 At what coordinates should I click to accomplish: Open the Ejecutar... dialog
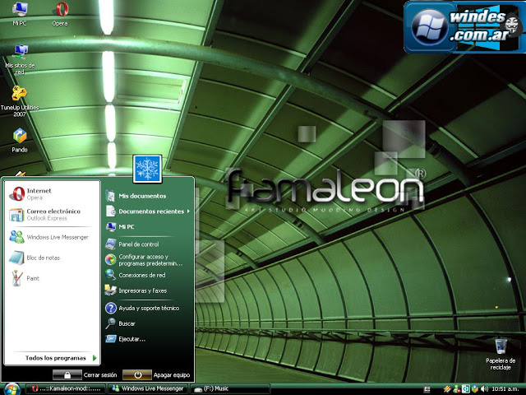point(148,339)
